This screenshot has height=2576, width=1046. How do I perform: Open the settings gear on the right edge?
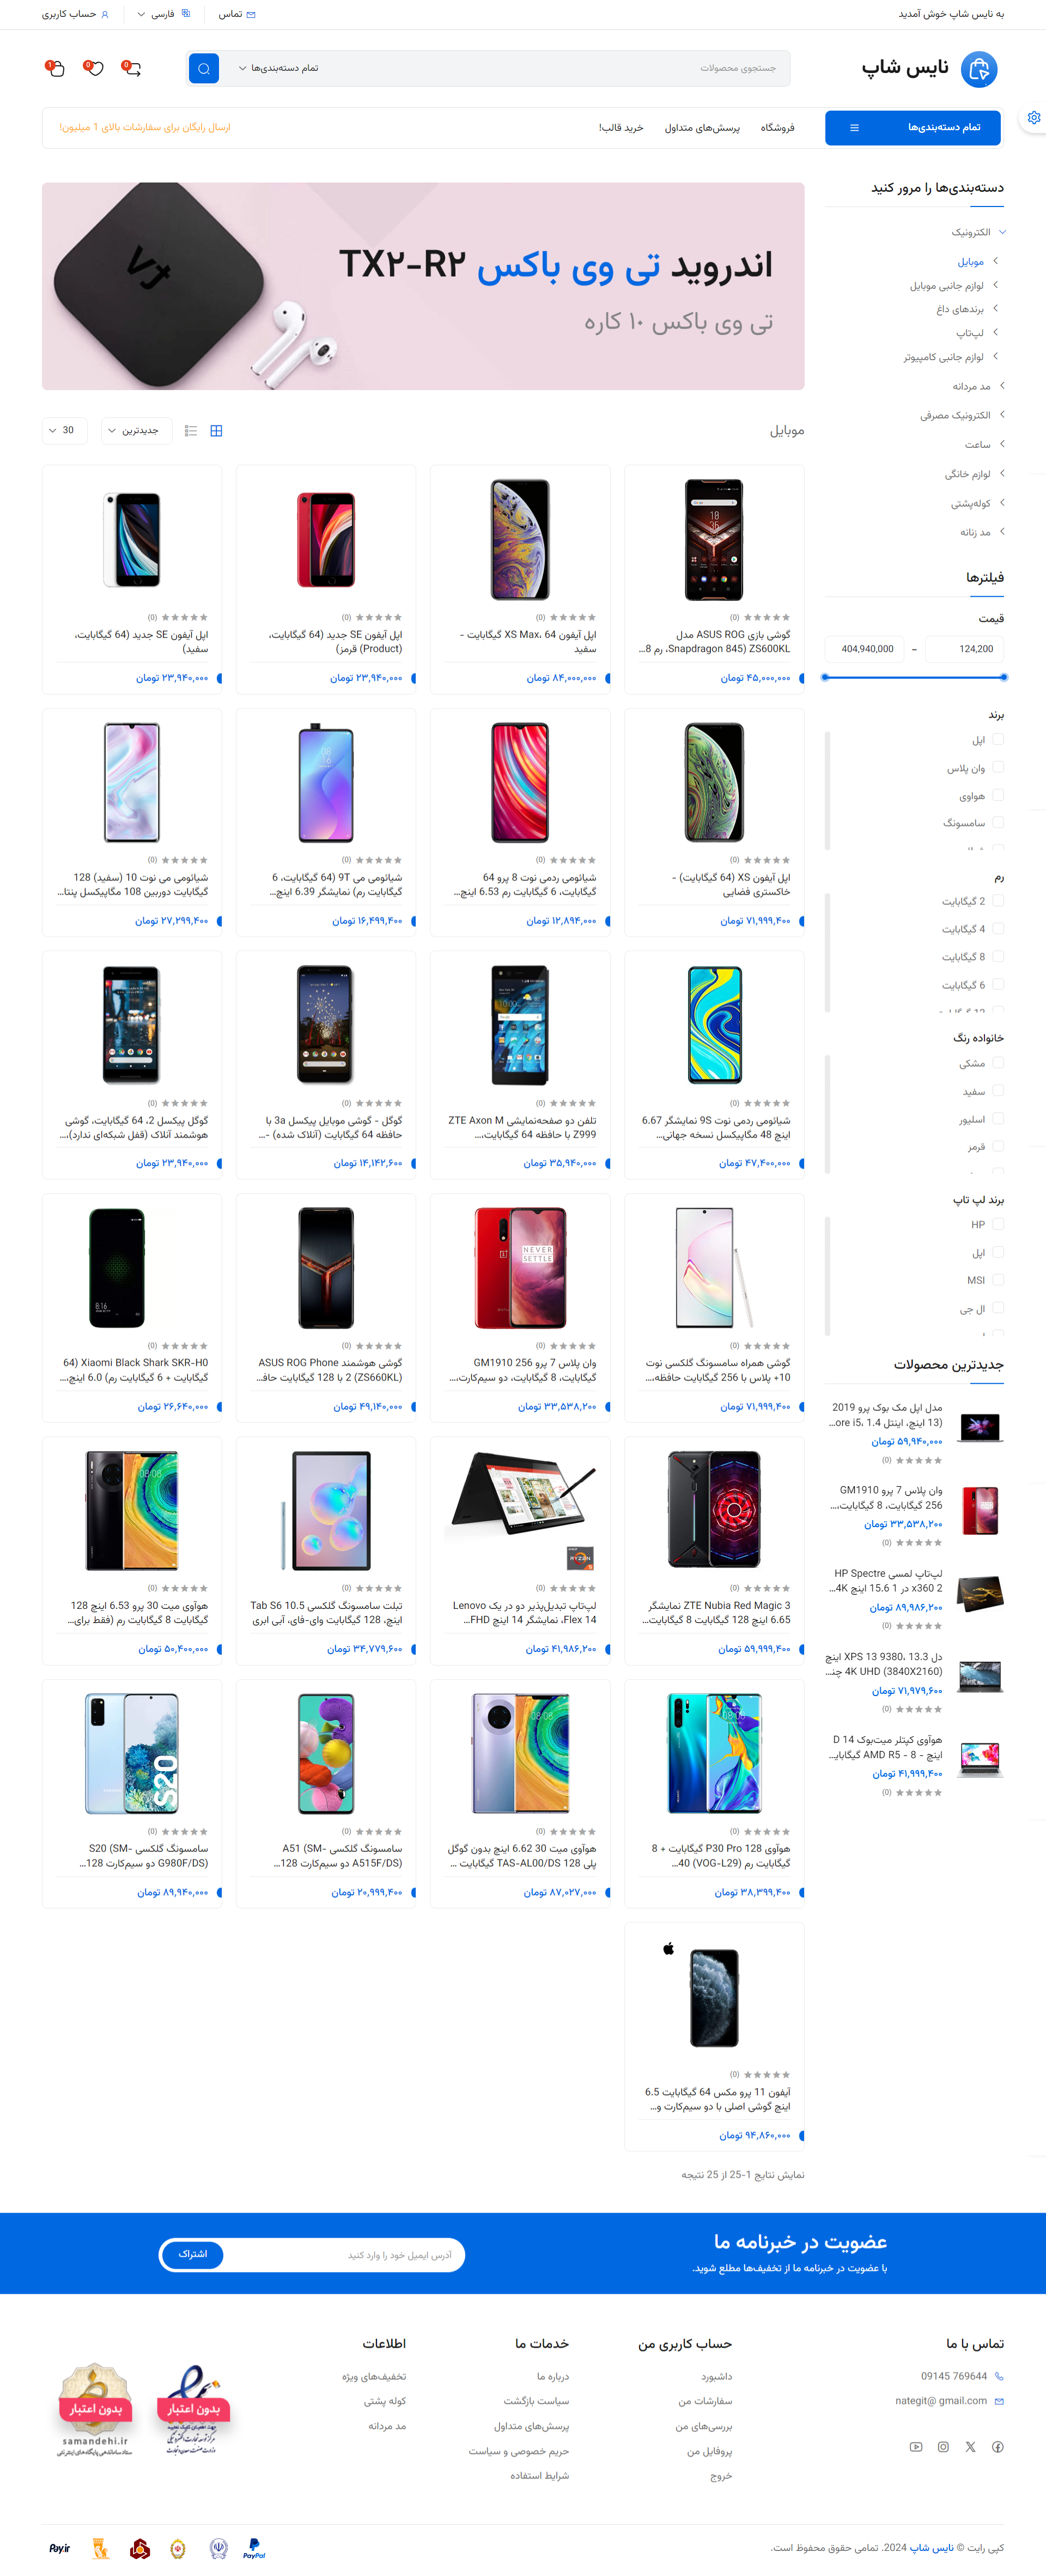1034,118
